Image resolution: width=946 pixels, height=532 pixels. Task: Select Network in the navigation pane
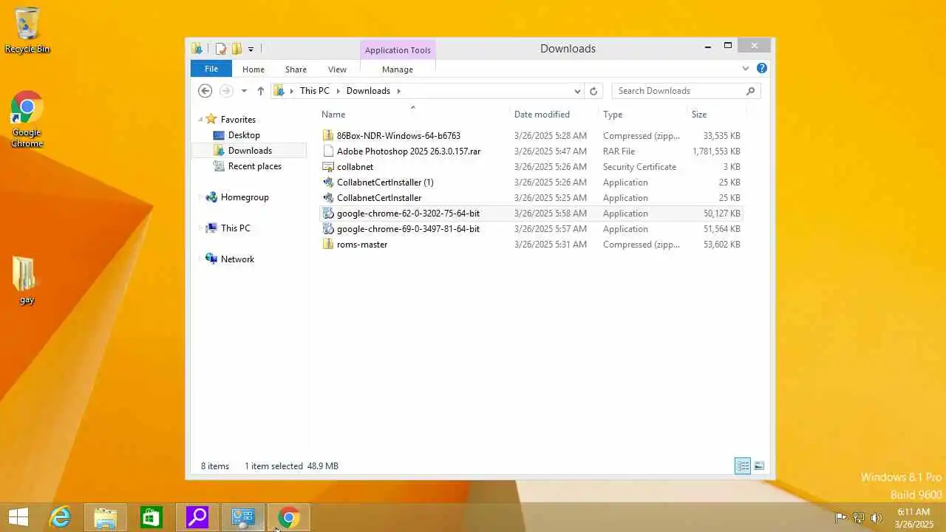coord(236,259)
